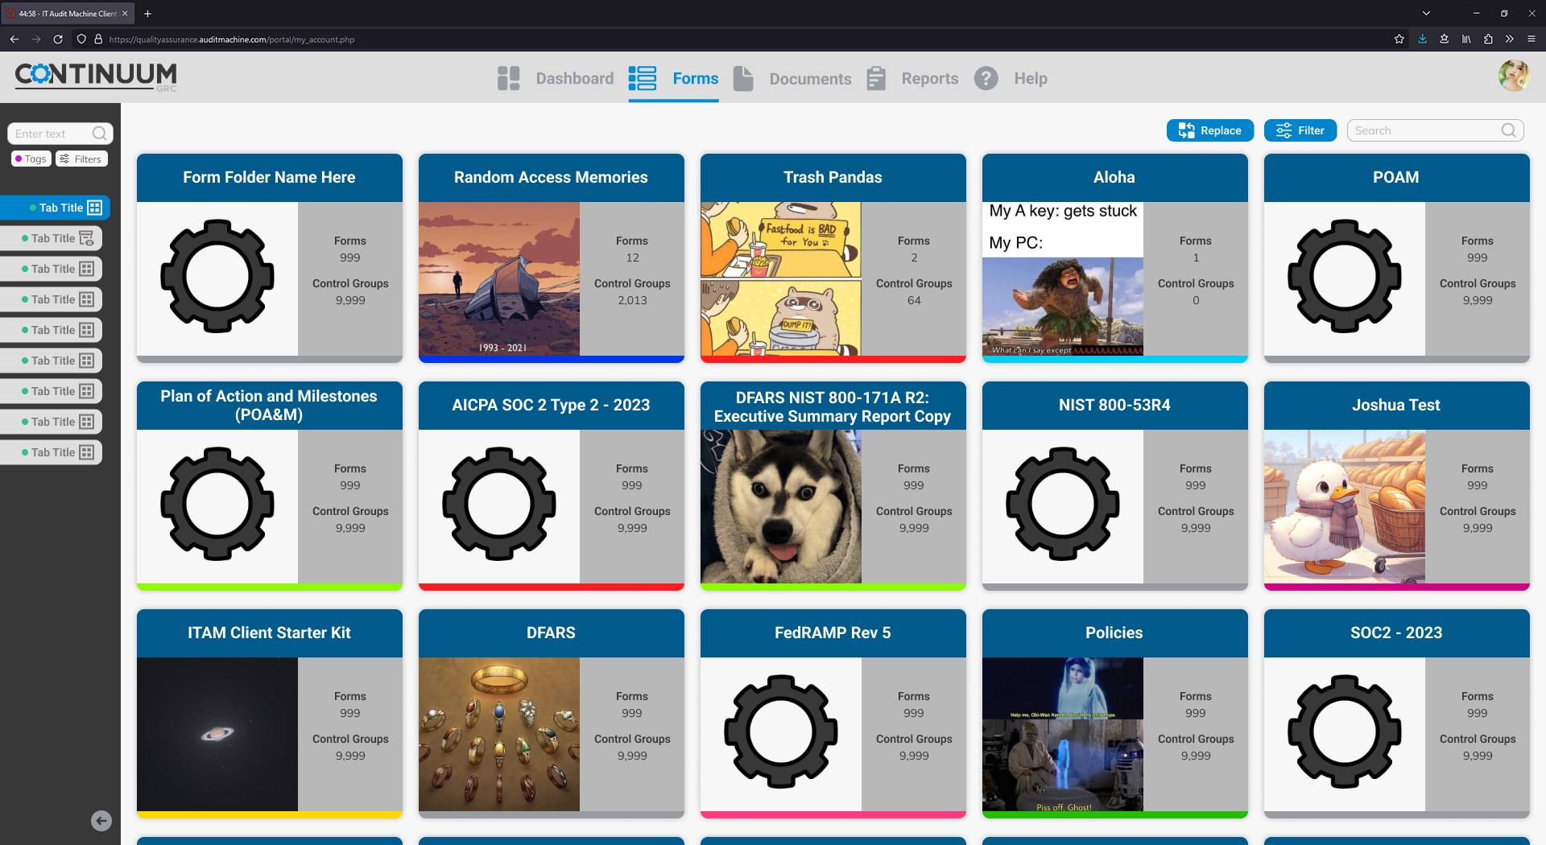Collapse the sidebar with the back arrow

[101, 821]
